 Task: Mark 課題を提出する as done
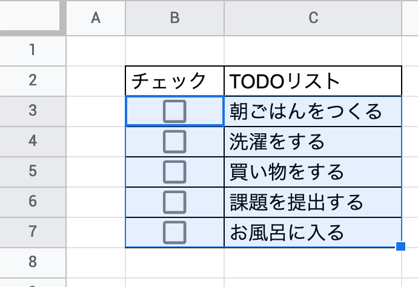pyautogui.click(x=174, y=202)
